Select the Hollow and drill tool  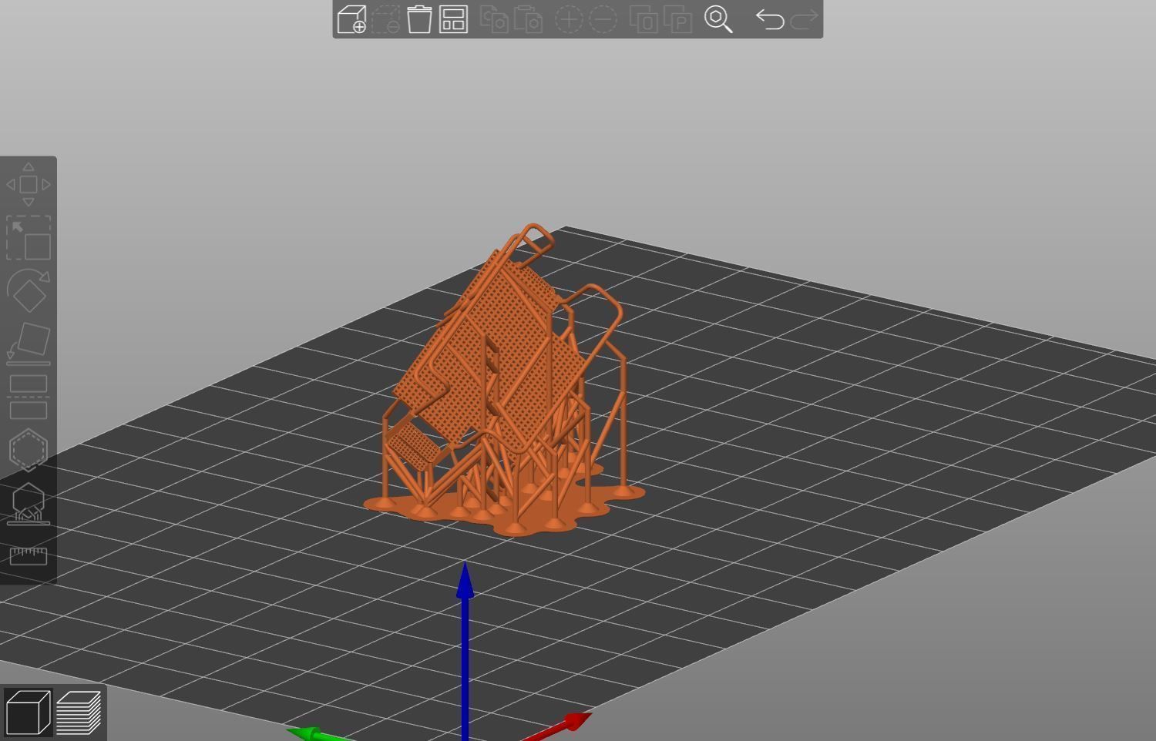29,450
